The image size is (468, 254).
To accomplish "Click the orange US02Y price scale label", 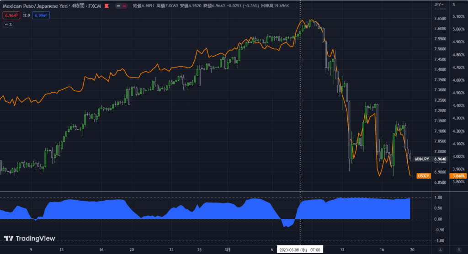I will pyautogui.click(x=424, y=176).
